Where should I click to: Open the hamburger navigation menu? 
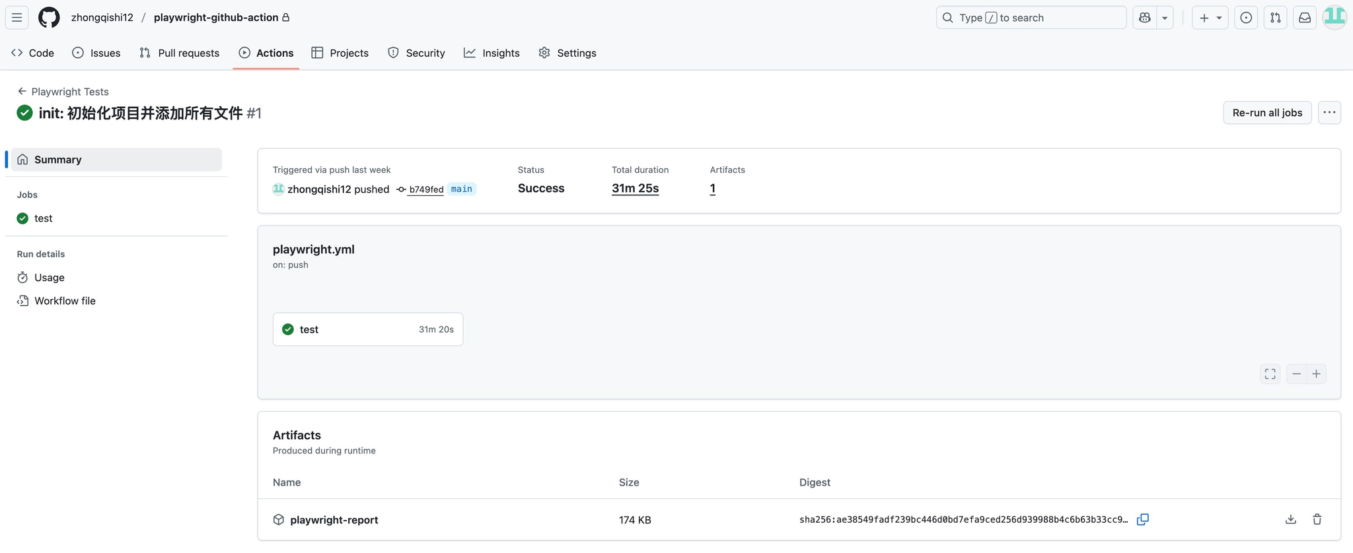click(x=17, y=18)
